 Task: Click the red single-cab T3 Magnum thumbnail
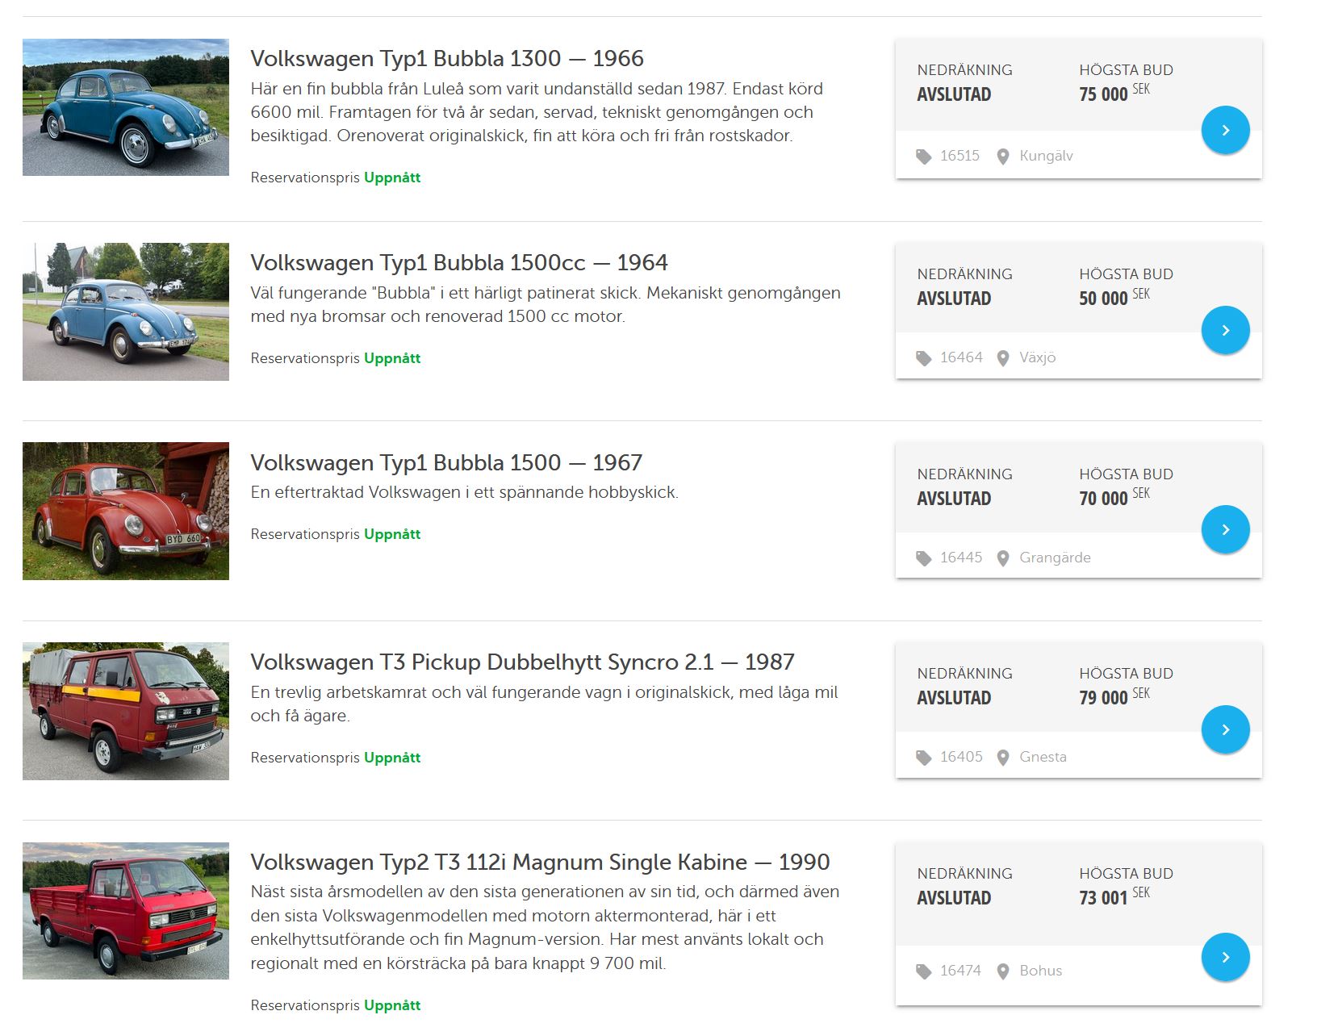[x=126, y=911]
